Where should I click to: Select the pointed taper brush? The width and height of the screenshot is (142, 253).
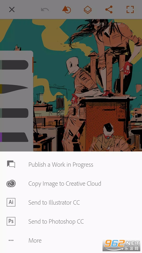coord(15,89)
